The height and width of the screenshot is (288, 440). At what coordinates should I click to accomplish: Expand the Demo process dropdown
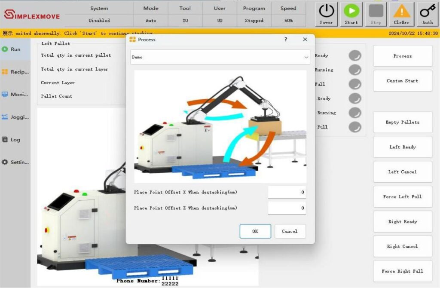point(220,57)
